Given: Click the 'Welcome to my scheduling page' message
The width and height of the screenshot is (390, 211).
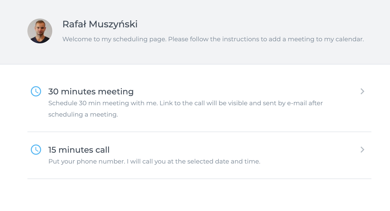Looking at the screenshot, I should click(213, 39).
